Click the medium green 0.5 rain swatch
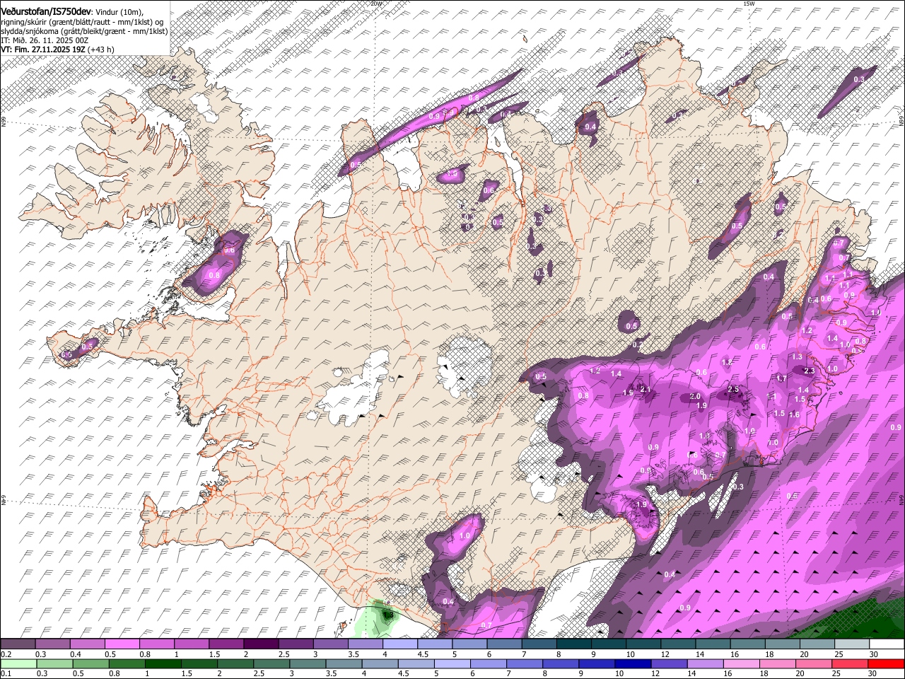The image size is (905, 679). 90,663
